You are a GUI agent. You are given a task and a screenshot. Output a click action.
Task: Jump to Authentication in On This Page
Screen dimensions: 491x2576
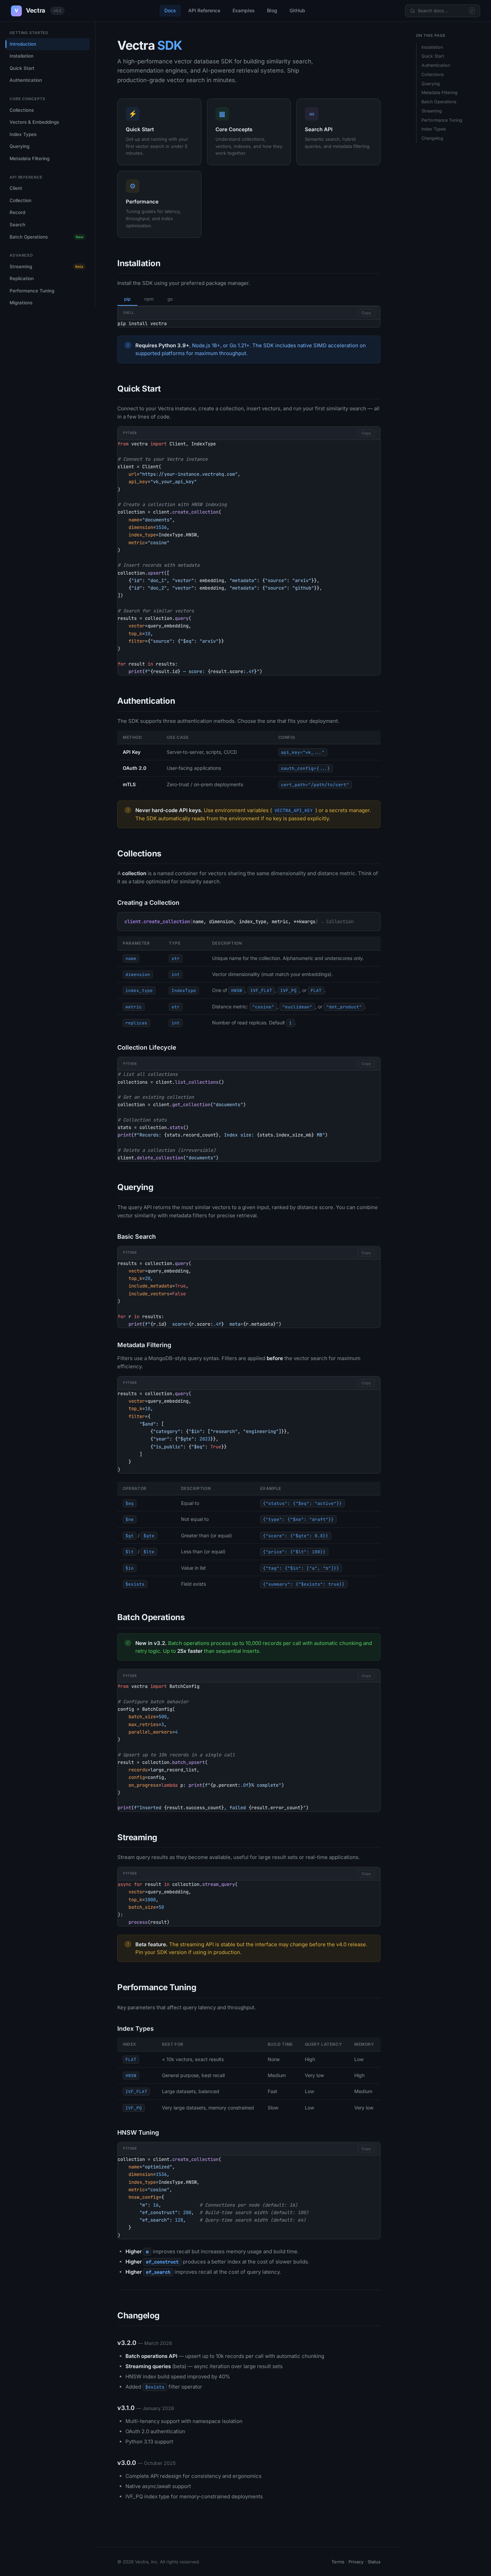[x=436, y=65]
